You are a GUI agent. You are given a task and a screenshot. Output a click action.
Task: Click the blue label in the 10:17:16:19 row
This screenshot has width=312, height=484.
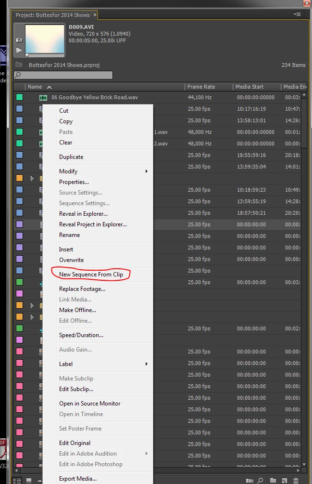[19, 109]
